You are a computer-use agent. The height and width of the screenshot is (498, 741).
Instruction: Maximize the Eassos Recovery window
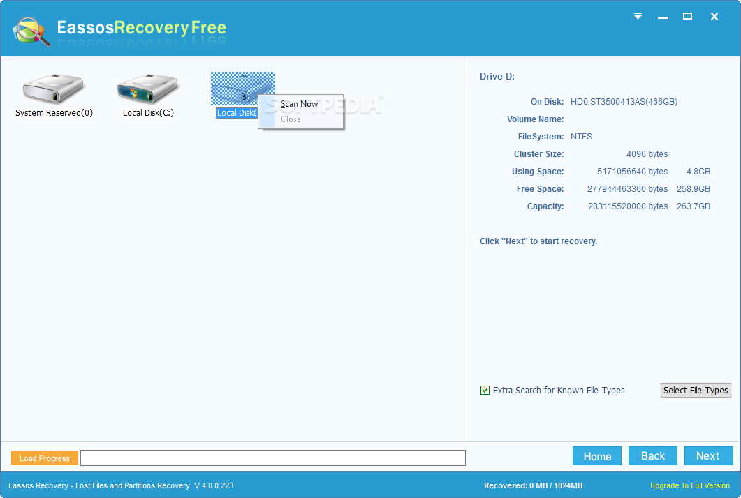688,17
